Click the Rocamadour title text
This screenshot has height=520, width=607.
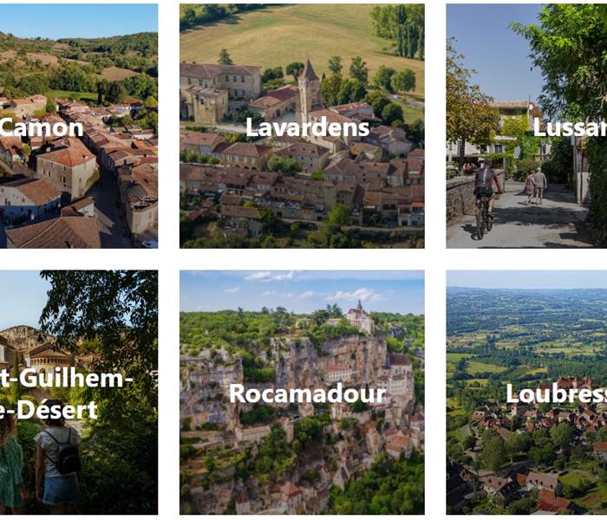pos(307,393)
